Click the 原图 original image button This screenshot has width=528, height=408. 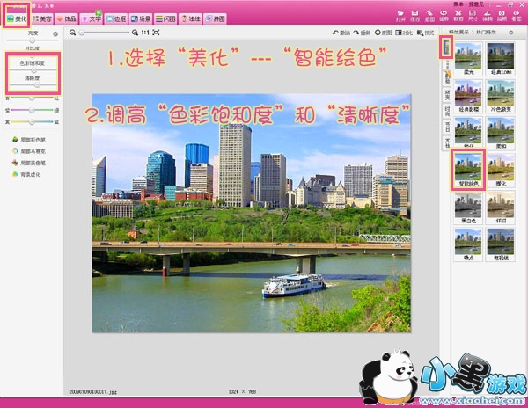[x=383, y=33]
